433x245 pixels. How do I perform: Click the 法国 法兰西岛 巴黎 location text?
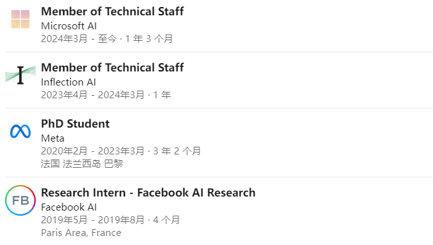coord(82,164)
